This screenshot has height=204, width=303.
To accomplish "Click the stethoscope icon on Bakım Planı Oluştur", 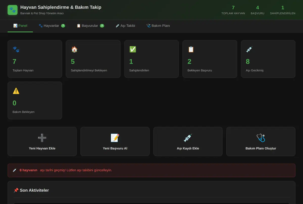I will click(x=261, y=138).
